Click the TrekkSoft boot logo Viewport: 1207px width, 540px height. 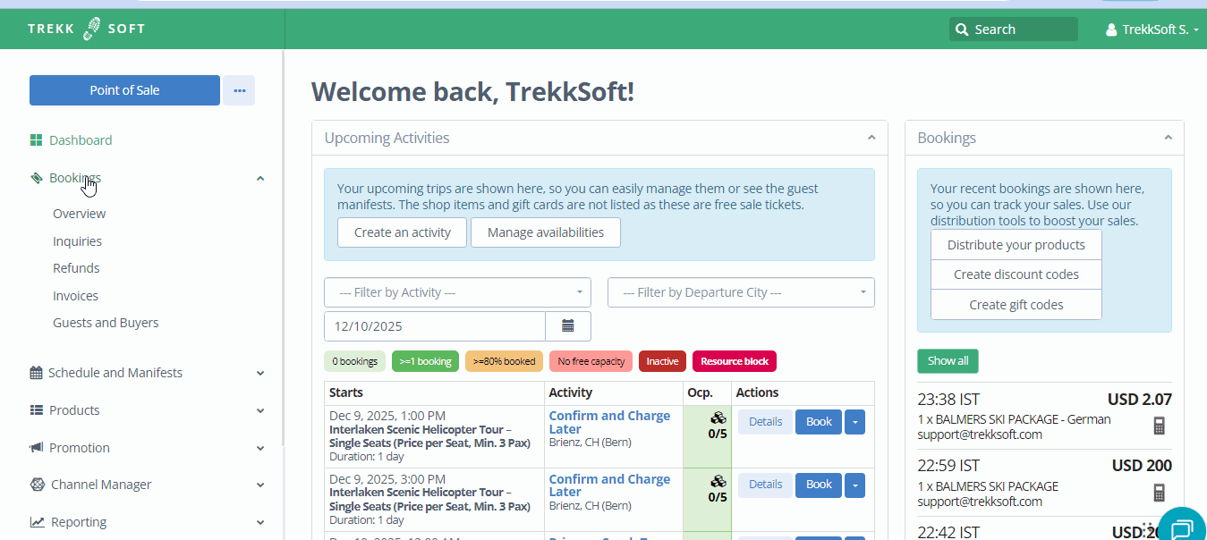click(91, 29)
